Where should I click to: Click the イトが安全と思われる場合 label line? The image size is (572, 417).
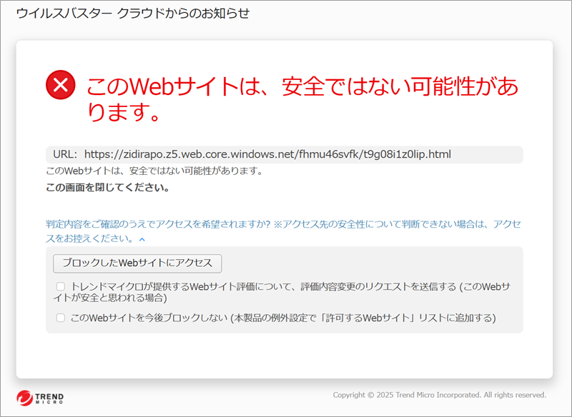(x=110, y=298)
